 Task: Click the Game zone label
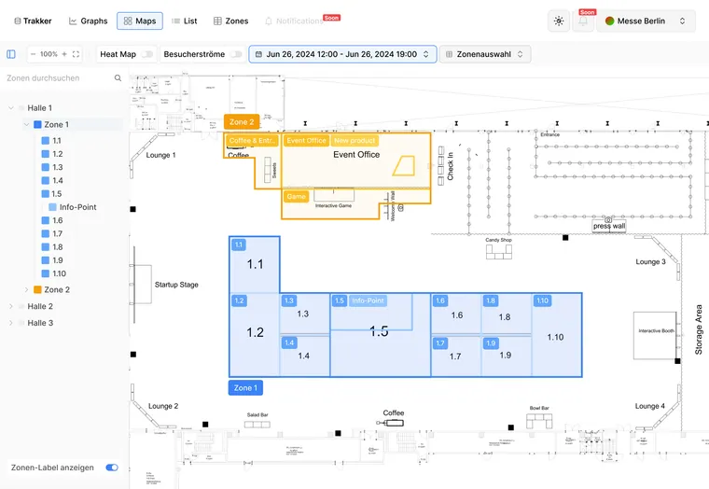pos(296,197)
